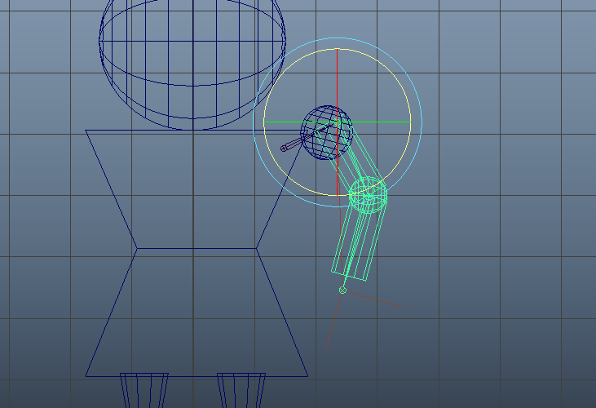Click the small dark clavicle joint circle
The image size is (596, 408).
pyautogui.click(x=284, y=149)
